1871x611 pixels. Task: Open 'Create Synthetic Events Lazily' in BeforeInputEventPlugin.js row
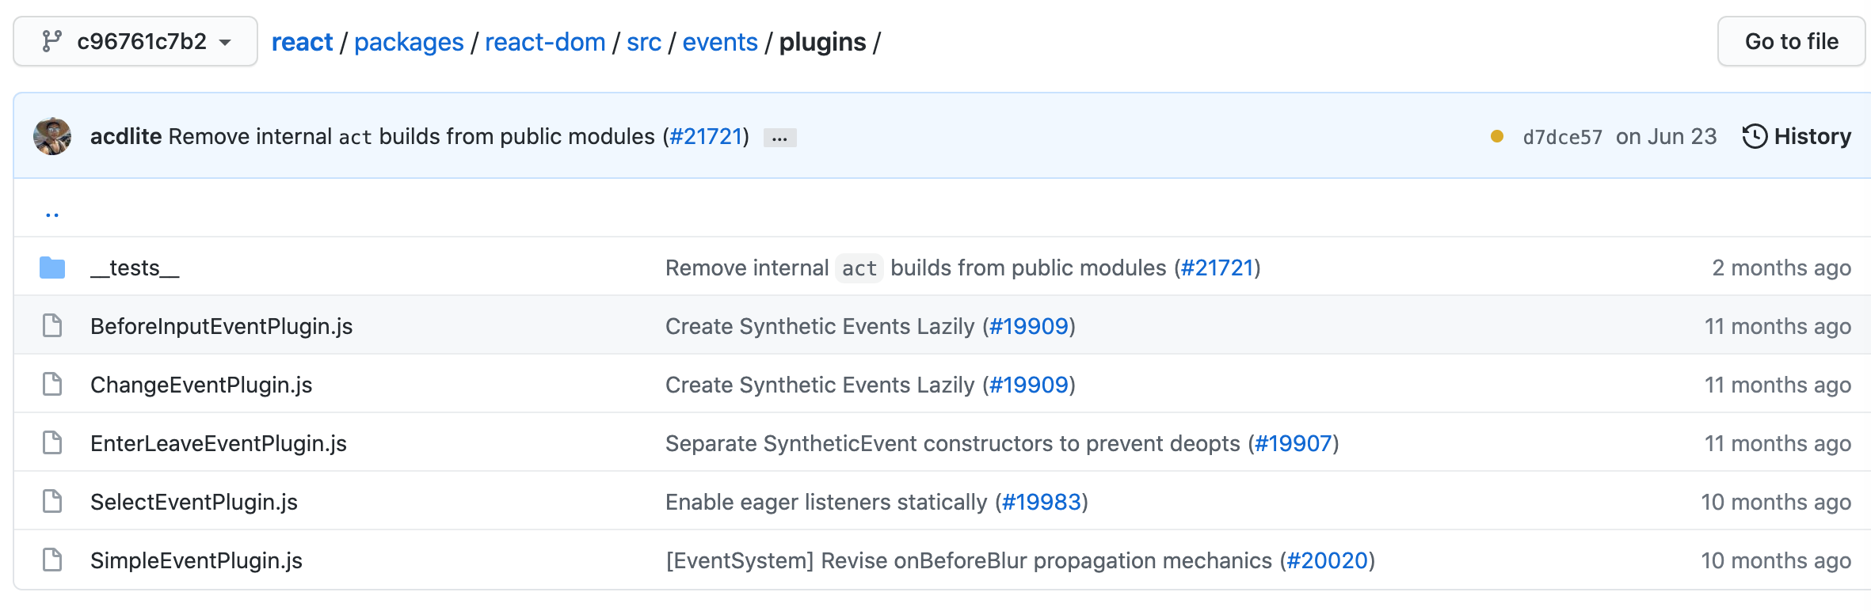[x=820, y=326]
